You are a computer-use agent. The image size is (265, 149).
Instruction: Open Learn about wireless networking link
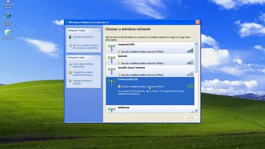[x=83, y=65]
